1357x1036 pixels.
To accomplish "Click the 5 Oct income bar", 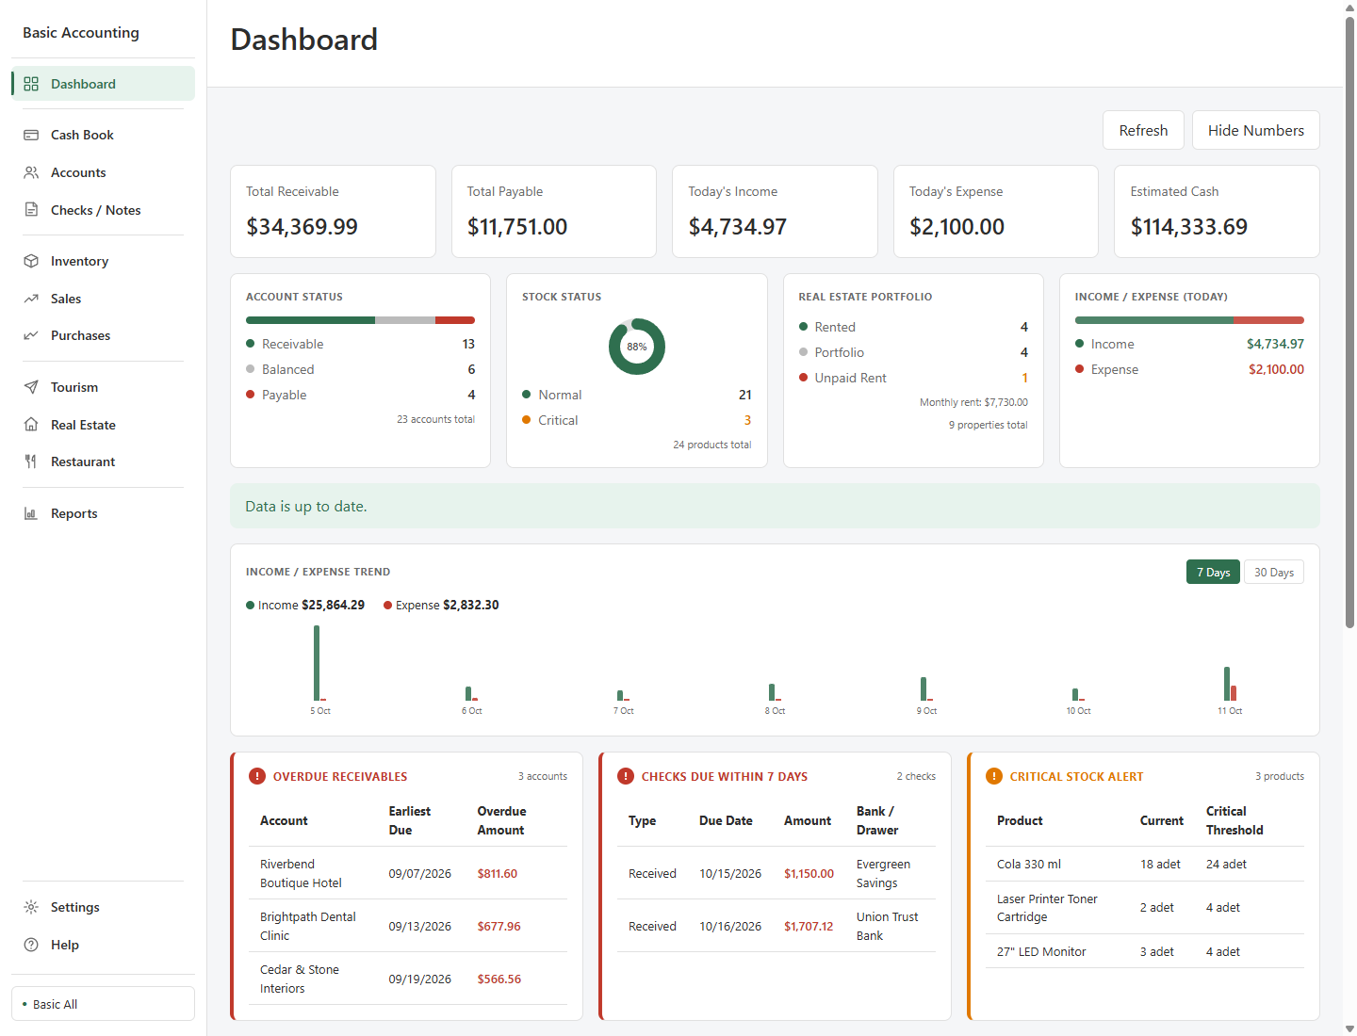I will click(x=317, y=663).
